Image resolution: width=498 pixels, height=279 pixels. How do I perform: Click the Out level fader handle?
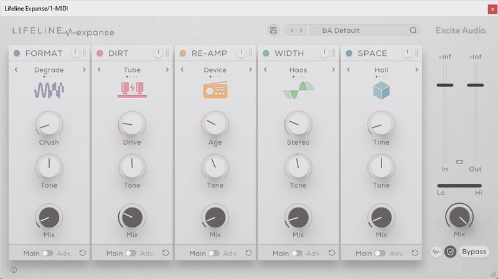click(x=475, y=85)
